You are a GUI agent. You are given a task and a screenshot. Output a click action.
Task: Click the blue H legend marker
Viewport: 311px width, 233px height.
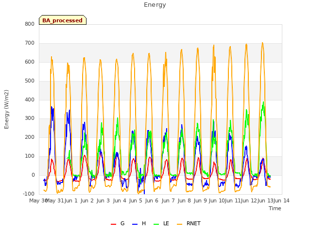135,224
